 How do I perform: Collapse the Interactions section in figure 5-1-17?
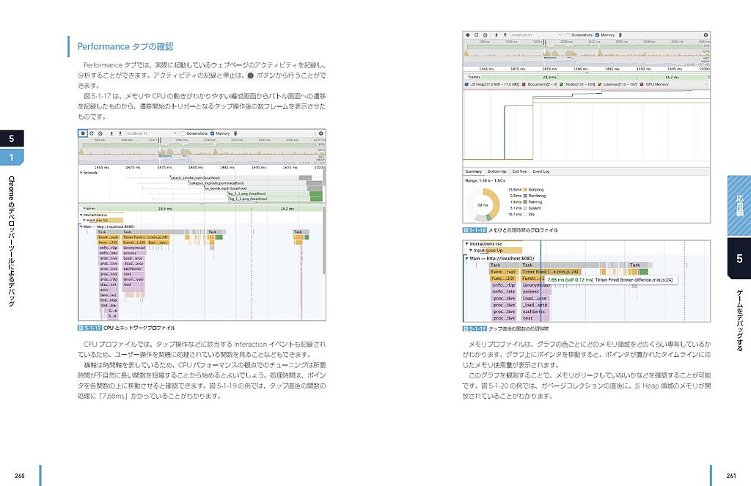pyautogui.click(x=81, y=215)
